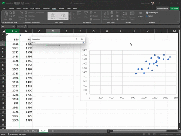Click Edit Links in the ribbon

pyautogui.click(x=30, y=19)
